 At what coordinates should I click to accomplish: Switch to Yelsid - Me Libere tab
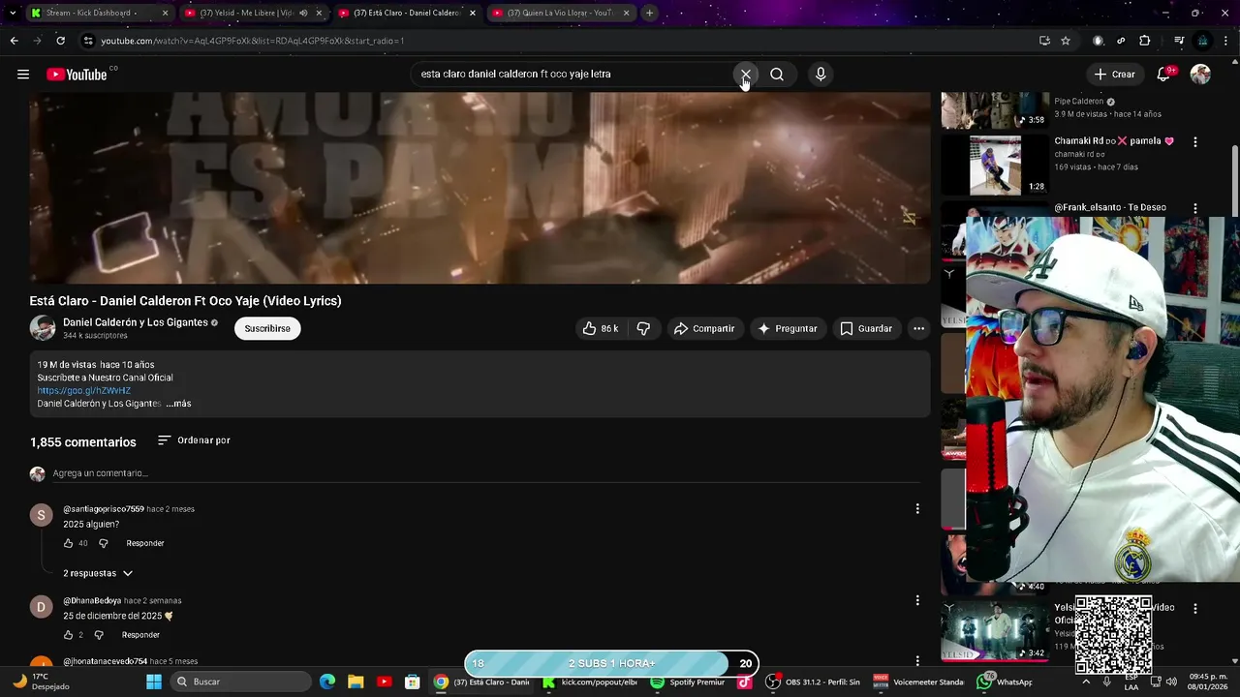(246, 14)
